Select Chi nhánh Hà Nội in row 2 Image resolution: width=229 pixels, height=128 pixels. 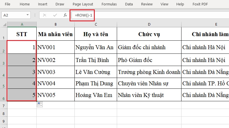coord(205,47)
